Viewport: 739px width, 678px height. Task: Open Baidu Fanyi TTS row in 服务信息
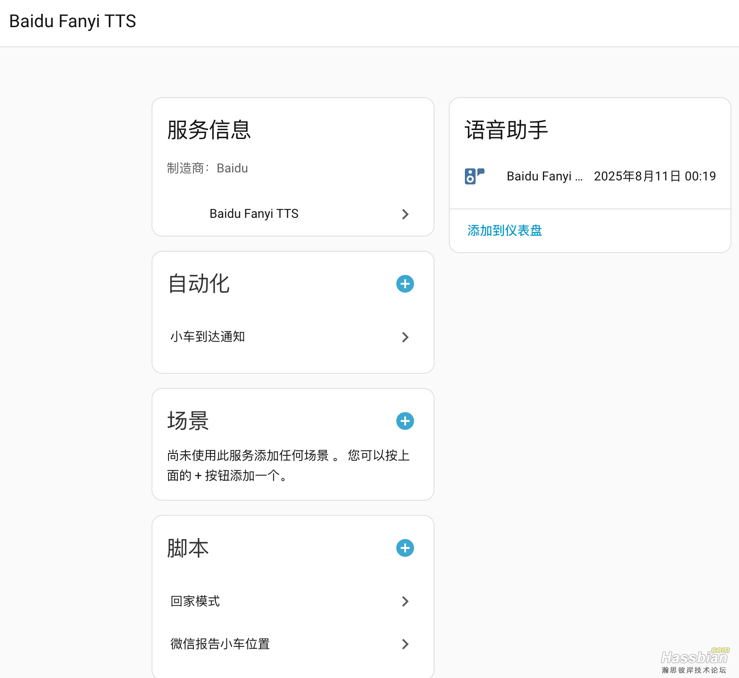(293, 214)
